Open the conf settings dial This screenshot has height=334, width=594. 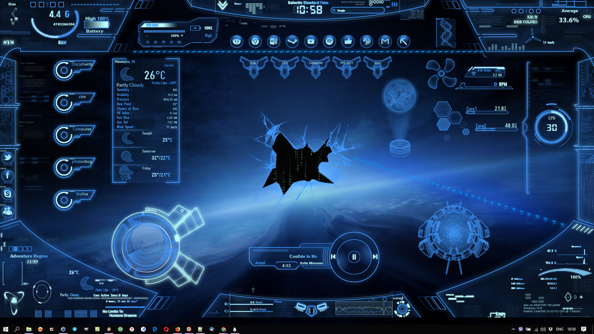point(402,309)
